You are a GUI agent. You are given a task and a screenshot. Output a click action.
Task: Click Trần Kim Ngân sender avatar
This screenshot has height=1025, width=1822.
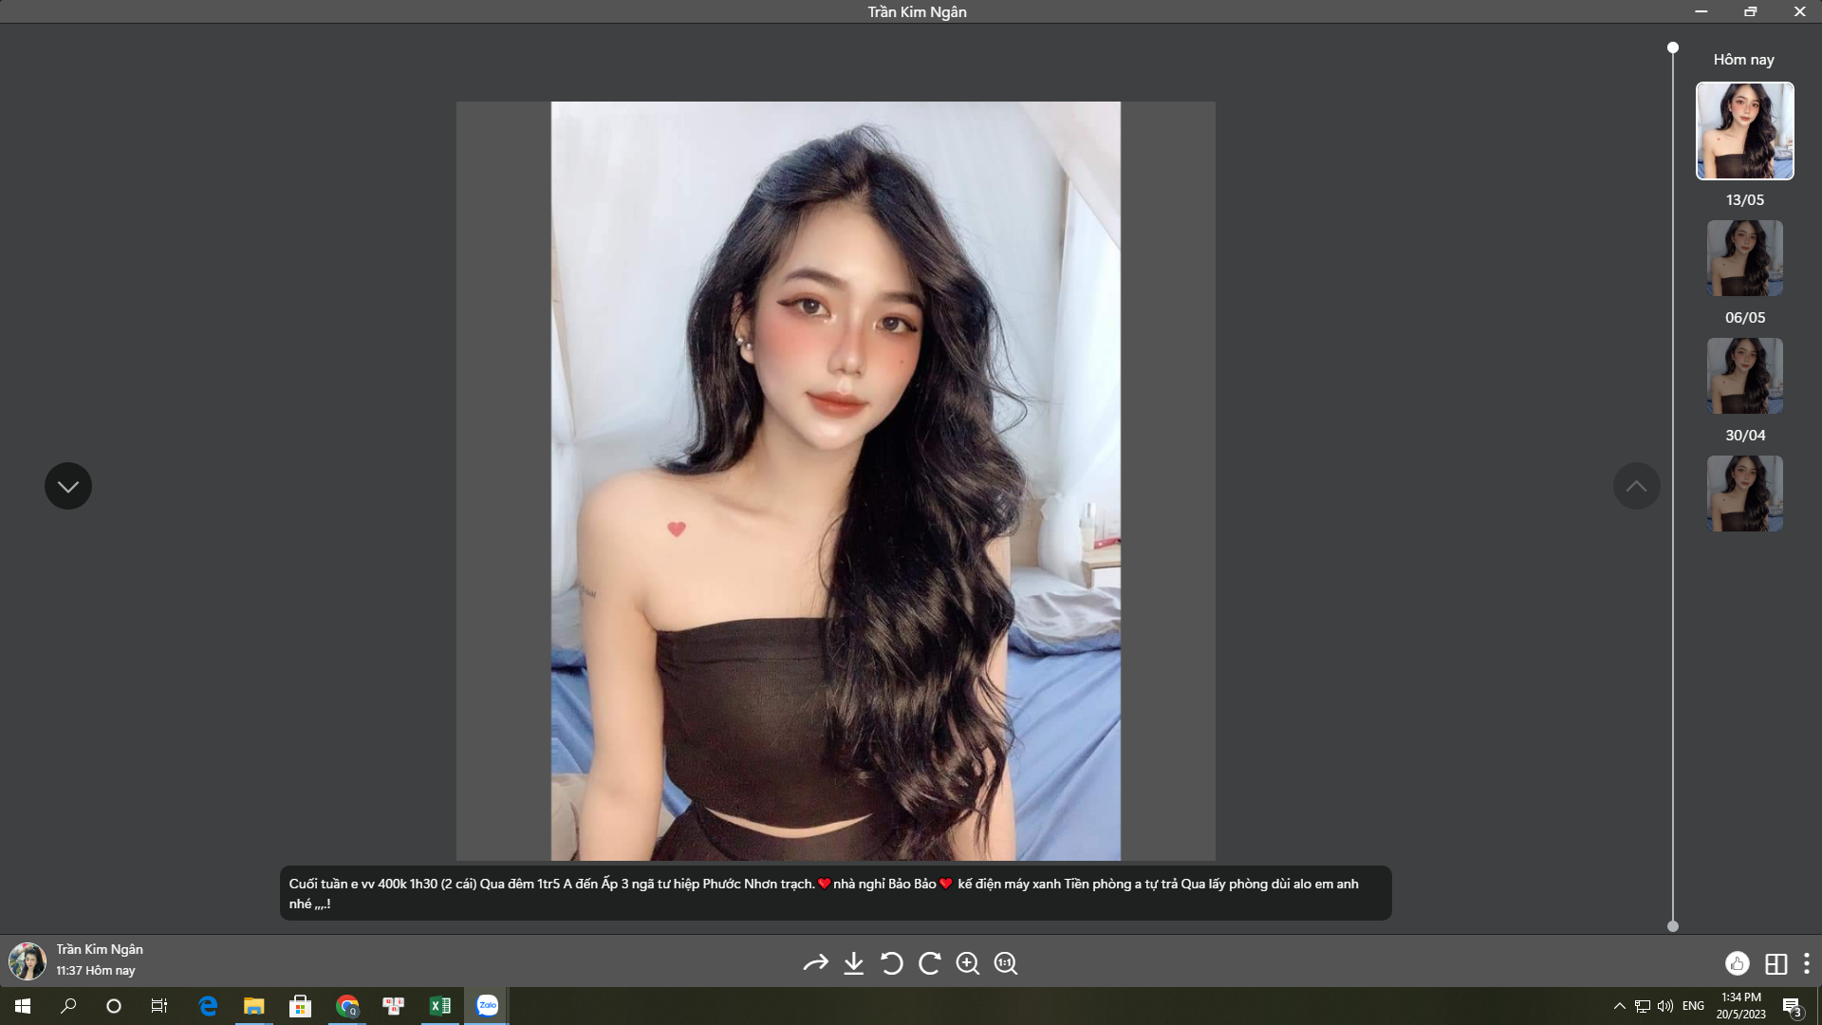point(28,960)
